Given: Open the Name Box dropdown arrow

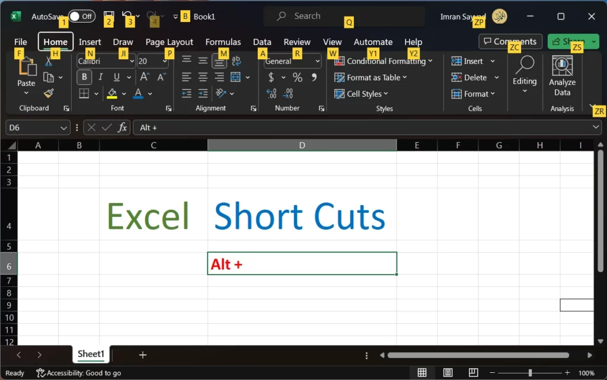Looking at the screenshot, I should [x=63, y=127].
